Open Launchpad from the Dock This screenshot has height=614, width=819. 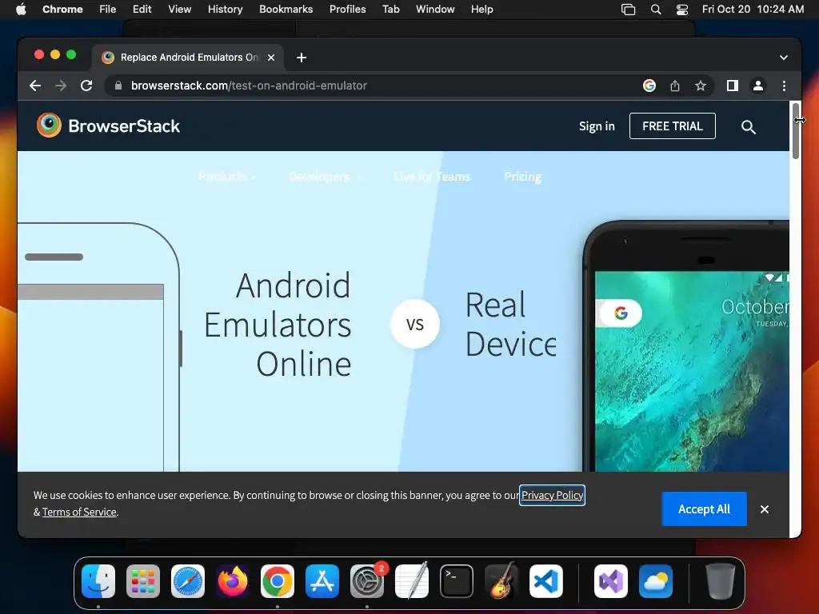point(143,581)
